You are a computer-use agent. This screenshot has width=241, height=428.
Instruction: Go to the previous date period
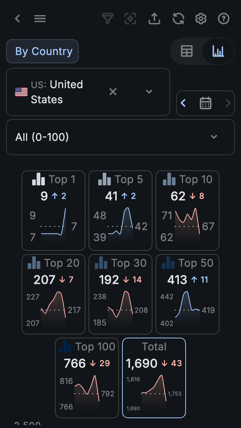(x=183, y=103)
